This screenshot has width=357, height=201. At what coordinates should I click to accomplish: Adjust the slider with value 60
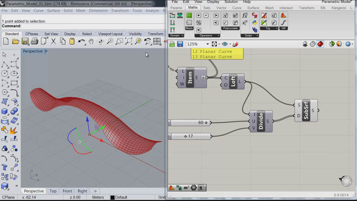190,123
